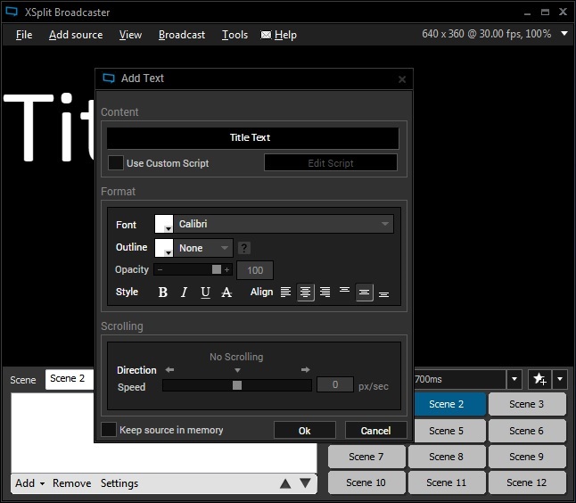Align text to the top
The image size is (576, 503).
pos(344,290)
